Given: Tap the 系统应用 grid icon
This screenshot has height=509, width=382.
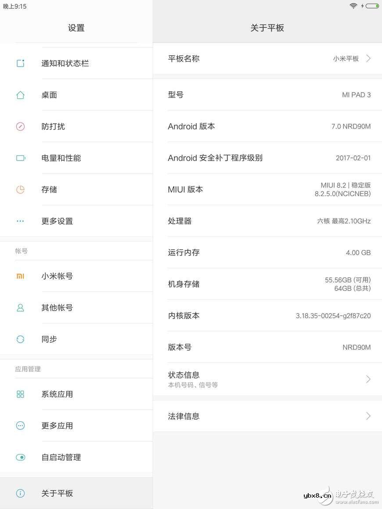Looking at the screenshot, I should 20,394.
